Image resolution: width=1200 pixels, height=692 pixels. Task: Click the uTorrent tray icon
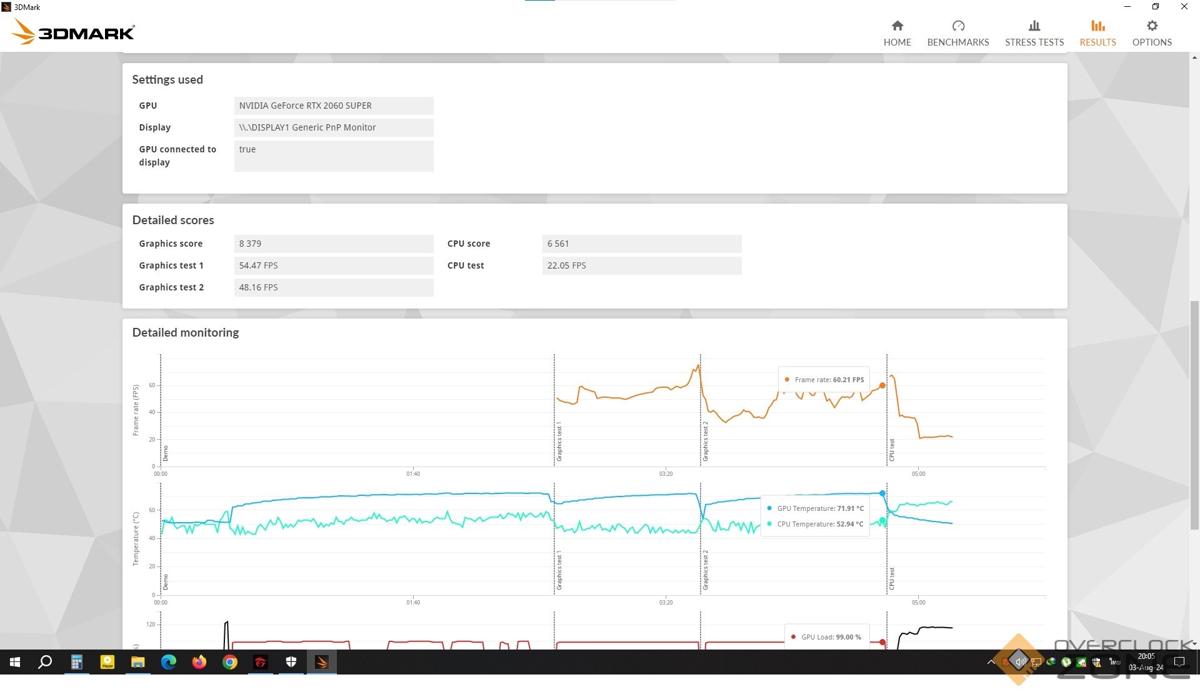coord(1066,662)
